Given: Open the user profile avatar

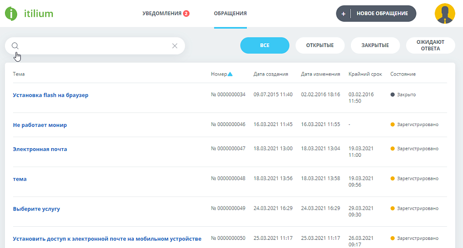Looking at the screenshot, I should coord(444,14).
